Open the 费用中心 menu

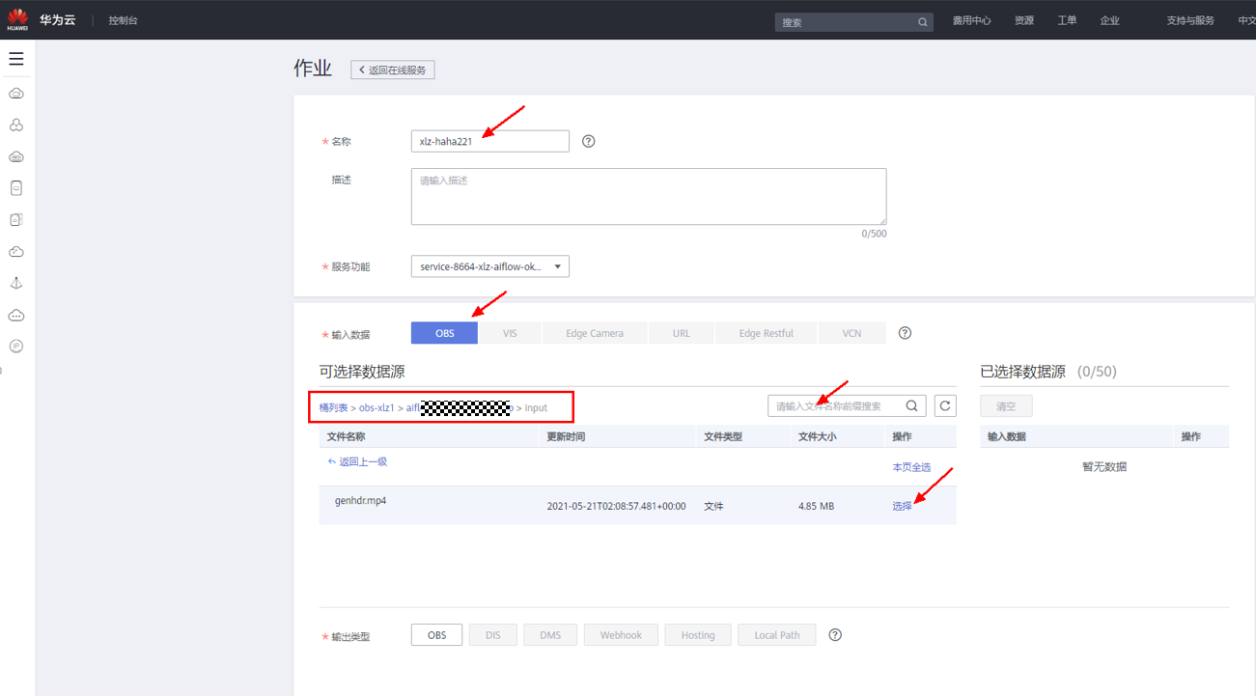click(971, 20)
